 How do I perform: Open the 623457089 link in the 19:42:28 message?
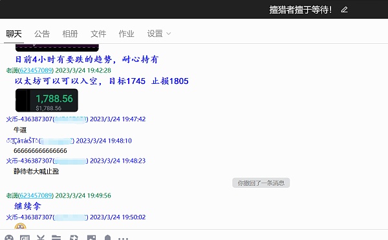36,70
